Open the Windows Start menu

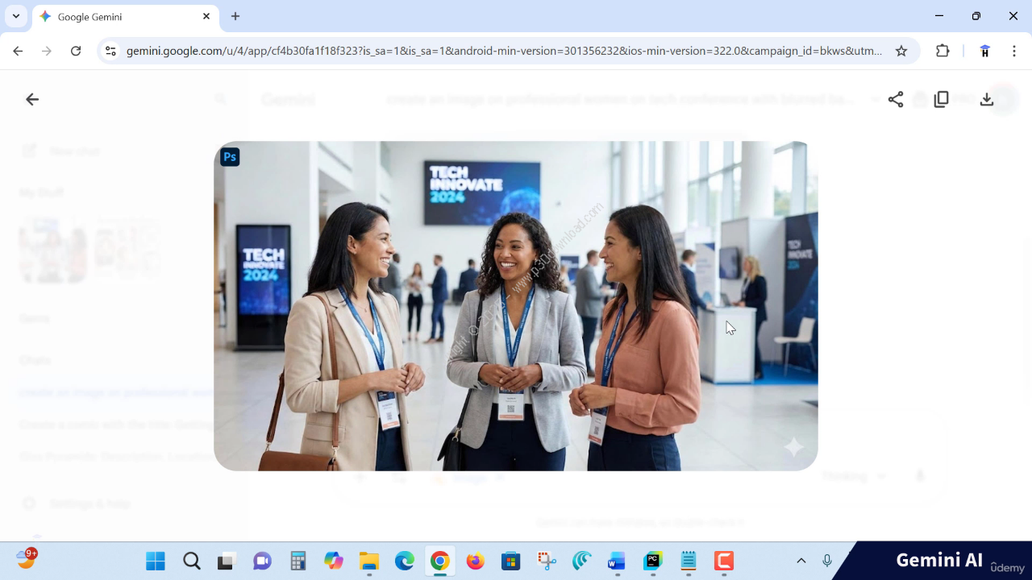[x=156, y=561]
